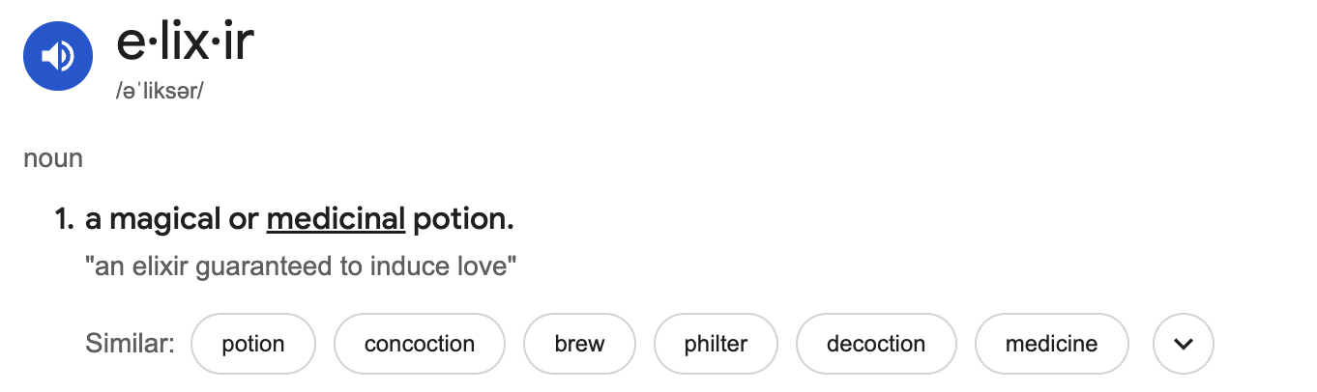The height and width of the screenshot is (392, 1317).
Task: Choose the brew synonym chip
Action: [x=580, y=344]
